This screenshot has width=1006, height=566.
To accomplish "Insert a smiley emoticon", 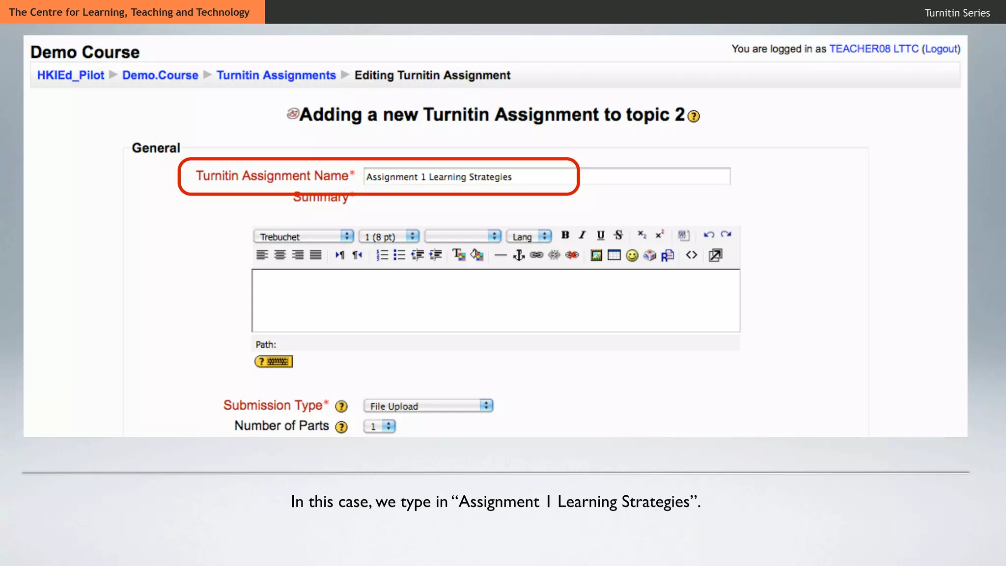I will click(632, 255).
